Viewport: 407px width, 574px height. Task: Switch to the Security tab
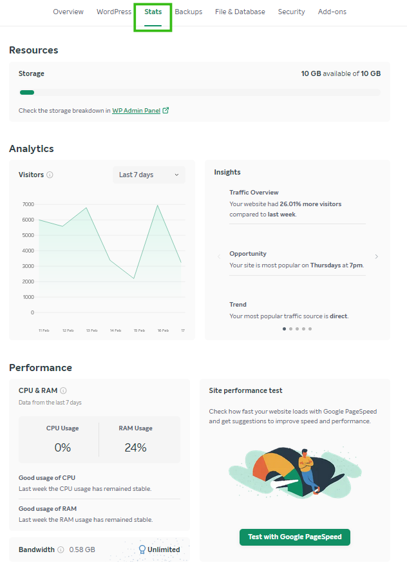pyautogui.click(x=292, y=12)
